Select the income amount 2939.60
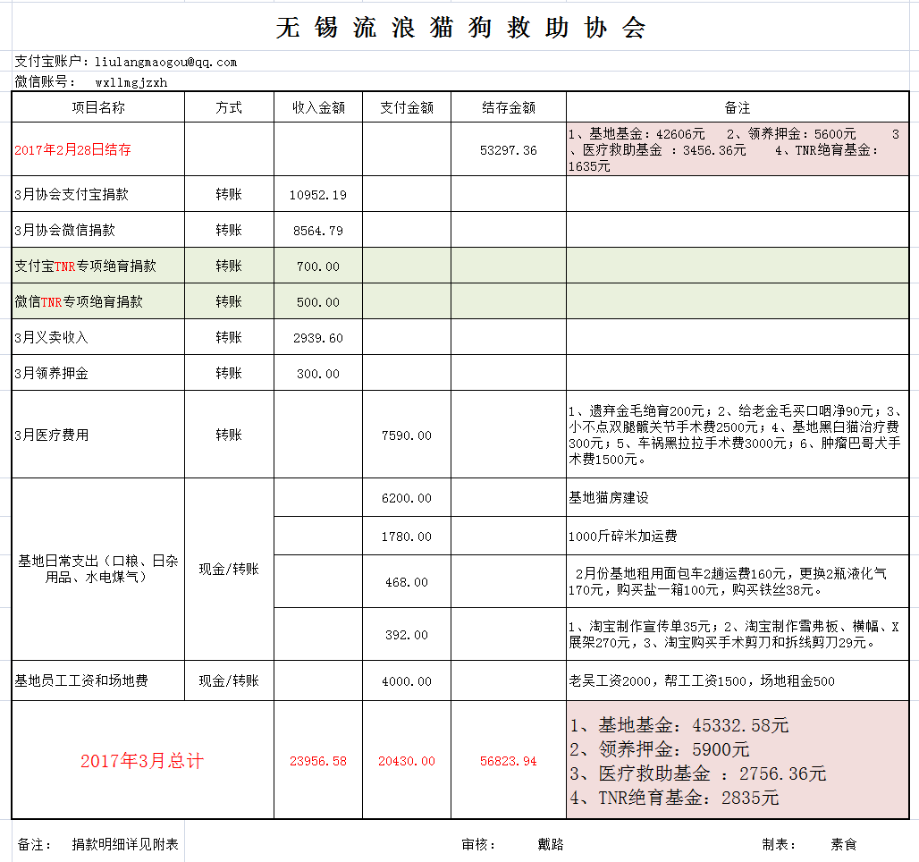Image resolution: width=919 pixels, height=862 pixels. pos(318,338)
